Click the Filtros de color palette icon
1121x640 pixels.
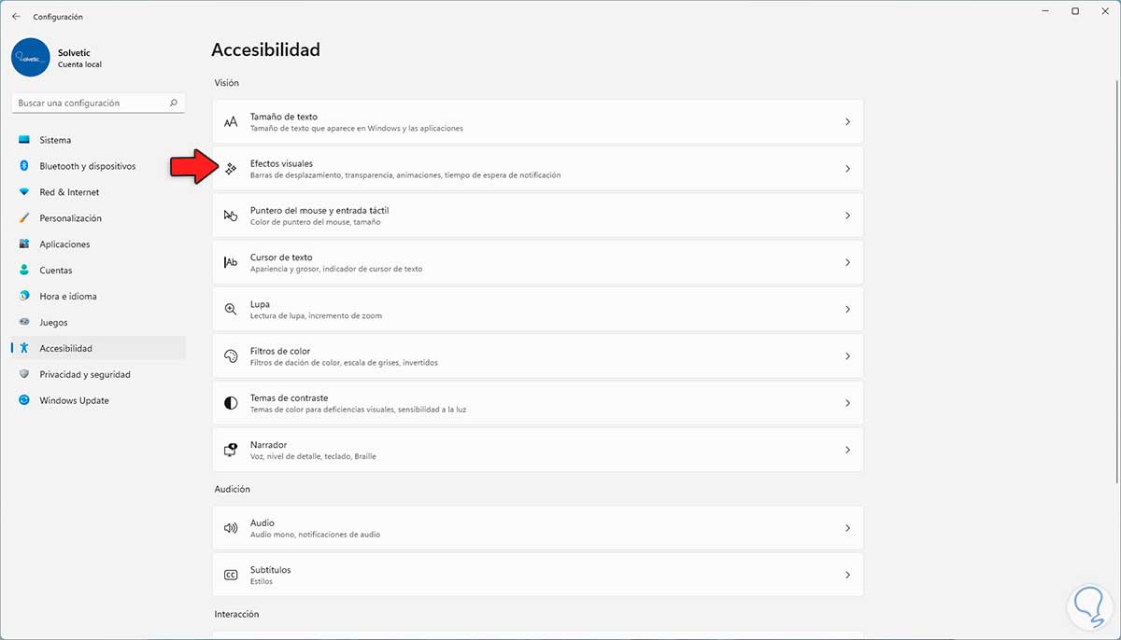click(x=231, y=356)
